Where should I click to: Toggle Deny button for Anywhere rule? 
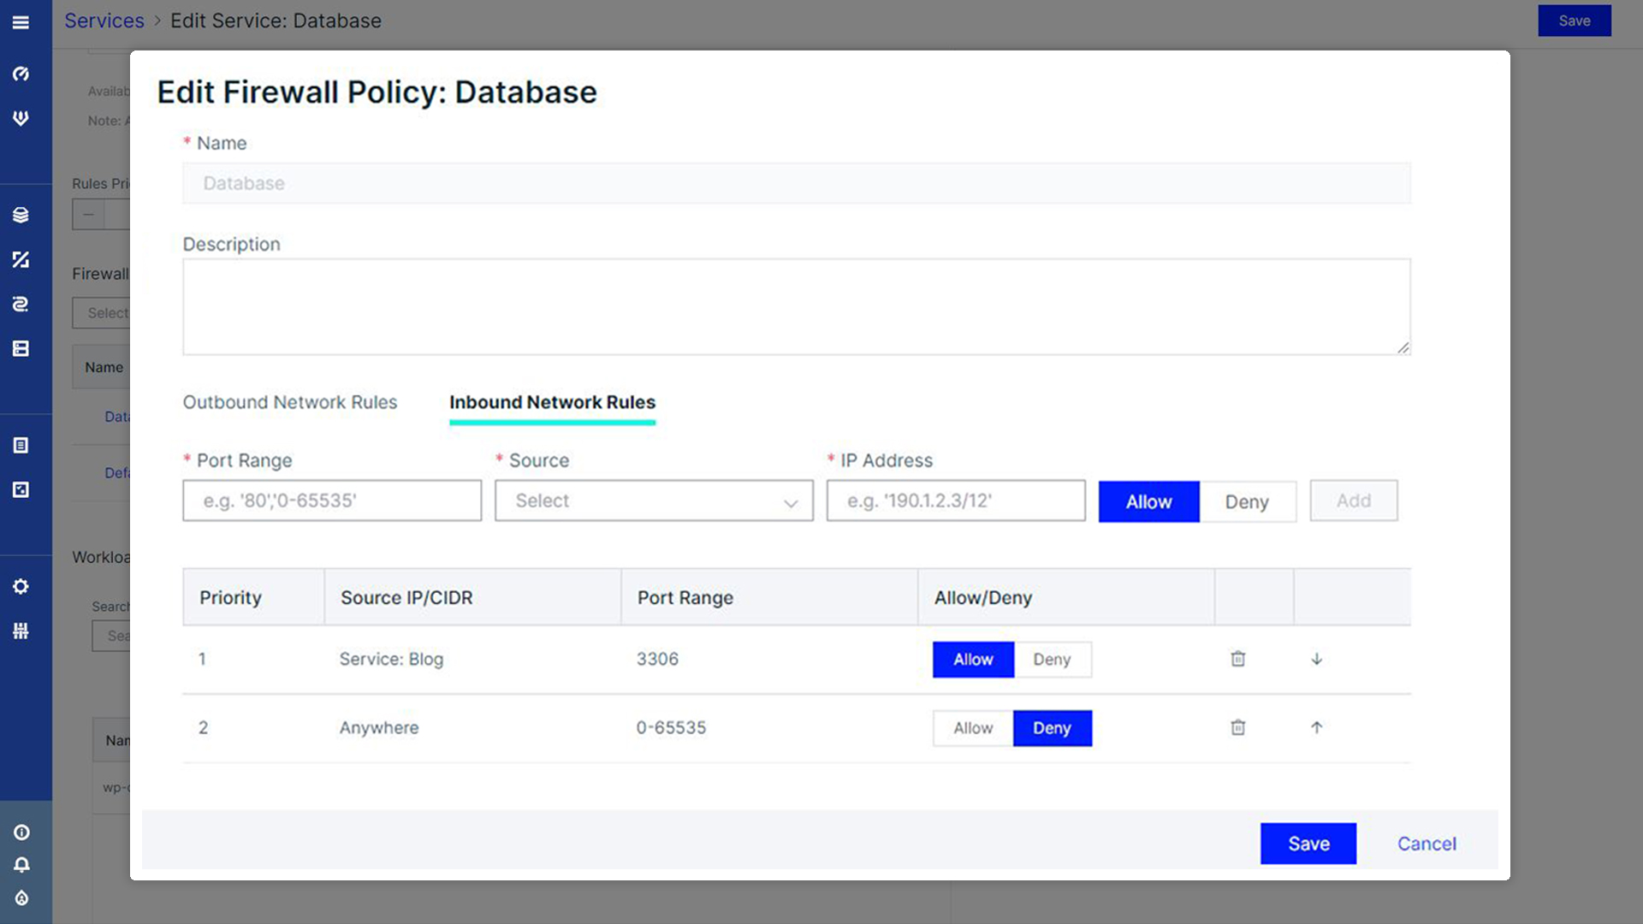pos(1052,728)
